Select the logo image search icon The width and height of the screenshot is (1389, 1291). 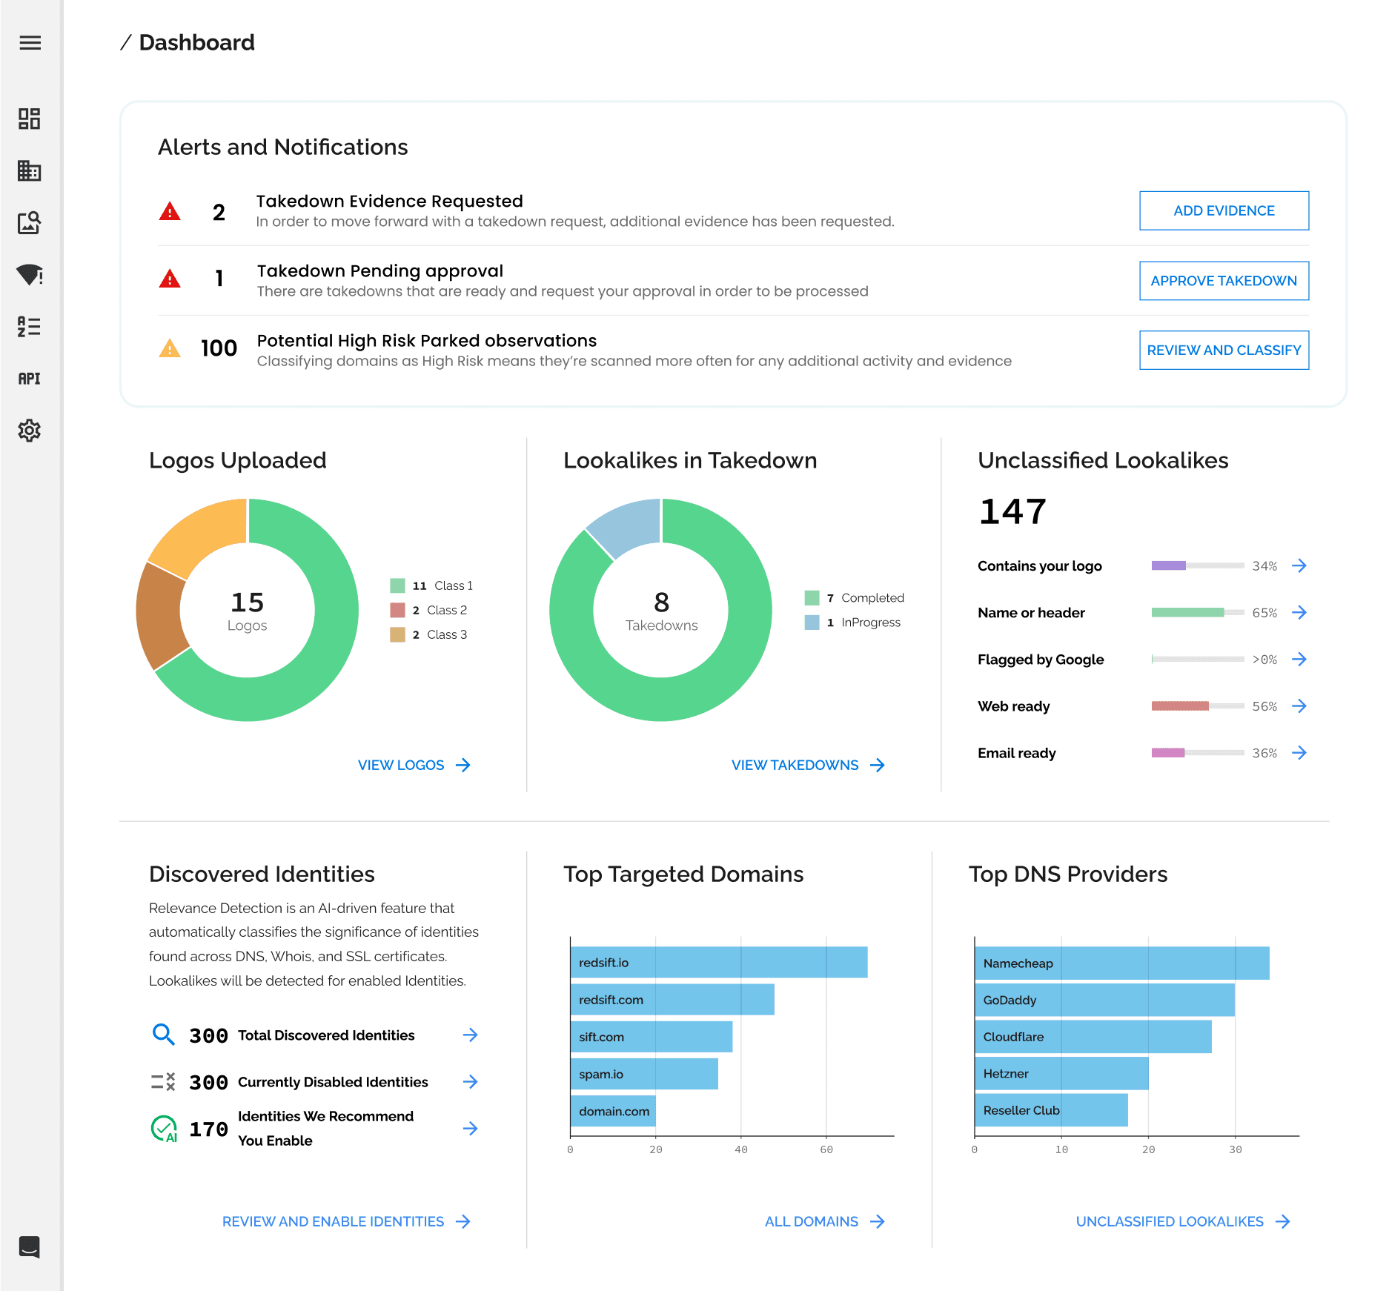tap(30, 222)
